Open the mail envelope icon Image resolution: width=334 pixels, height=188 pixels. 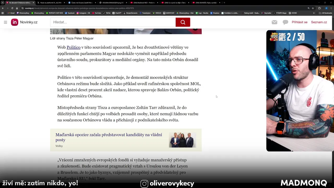click(x=274, y=22)
